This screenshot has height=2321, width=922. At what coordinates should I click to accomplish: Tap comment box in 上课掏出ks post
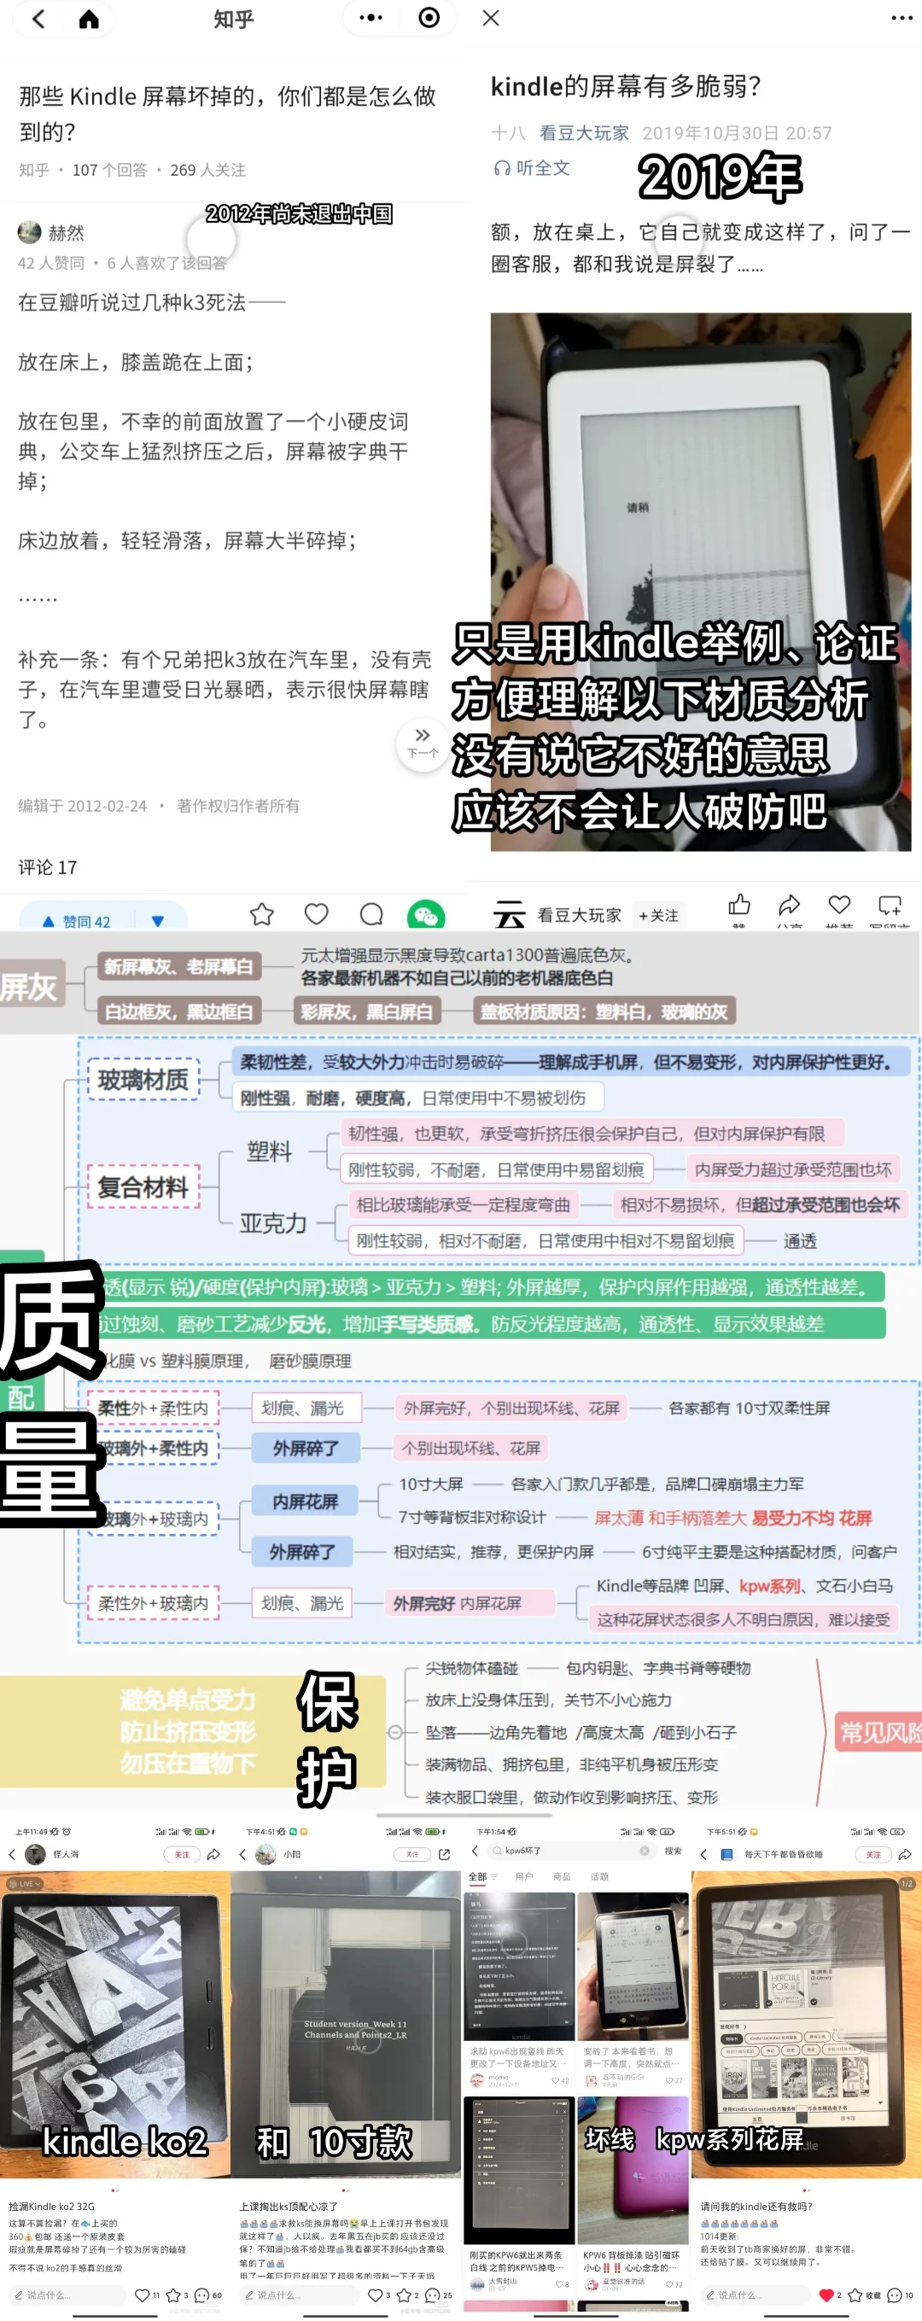pyautogui.click(x=298, y=2295)
